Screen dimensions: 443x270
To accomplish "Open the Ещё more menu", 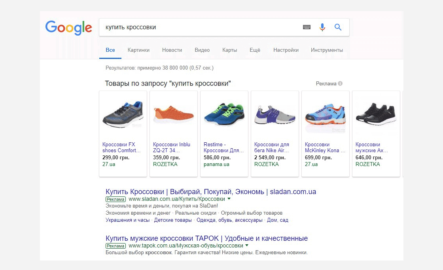I will [255, 50].
